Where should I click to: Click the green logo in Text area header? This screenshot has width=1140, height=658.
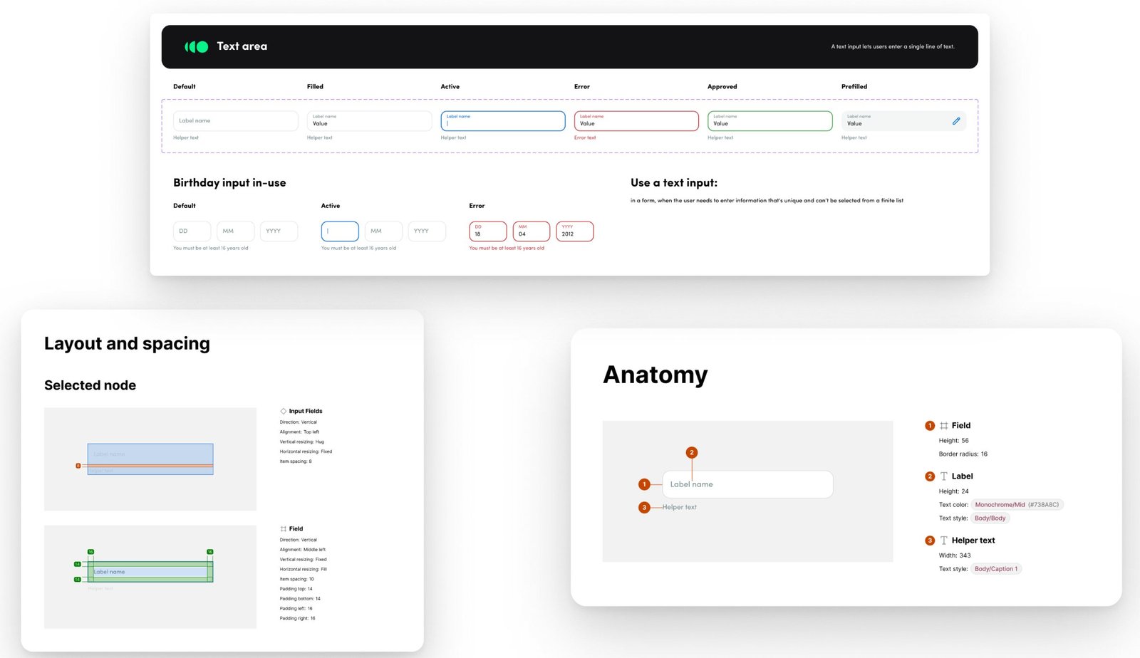point(197,46)
